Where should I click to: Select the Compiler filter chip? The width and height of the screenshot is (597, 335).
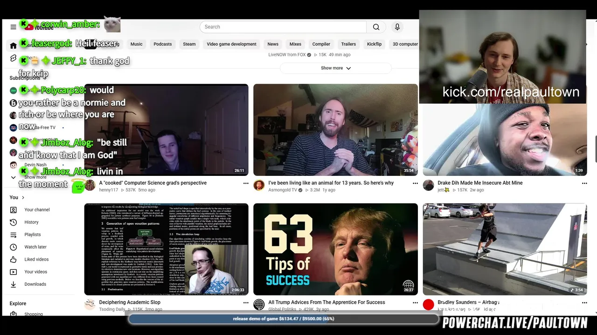321,44
